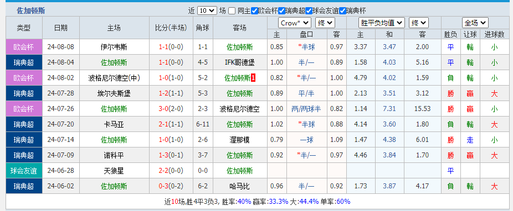Viewport: 513px width, 211px height.
Task: Click the 比分(半场) column header
Action: coord(171,28)
